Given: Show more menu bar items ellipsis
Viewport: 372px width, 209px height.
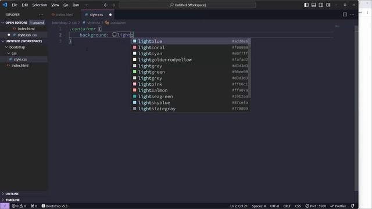Looking at the screenshot, I should click(x=87, y=5).
